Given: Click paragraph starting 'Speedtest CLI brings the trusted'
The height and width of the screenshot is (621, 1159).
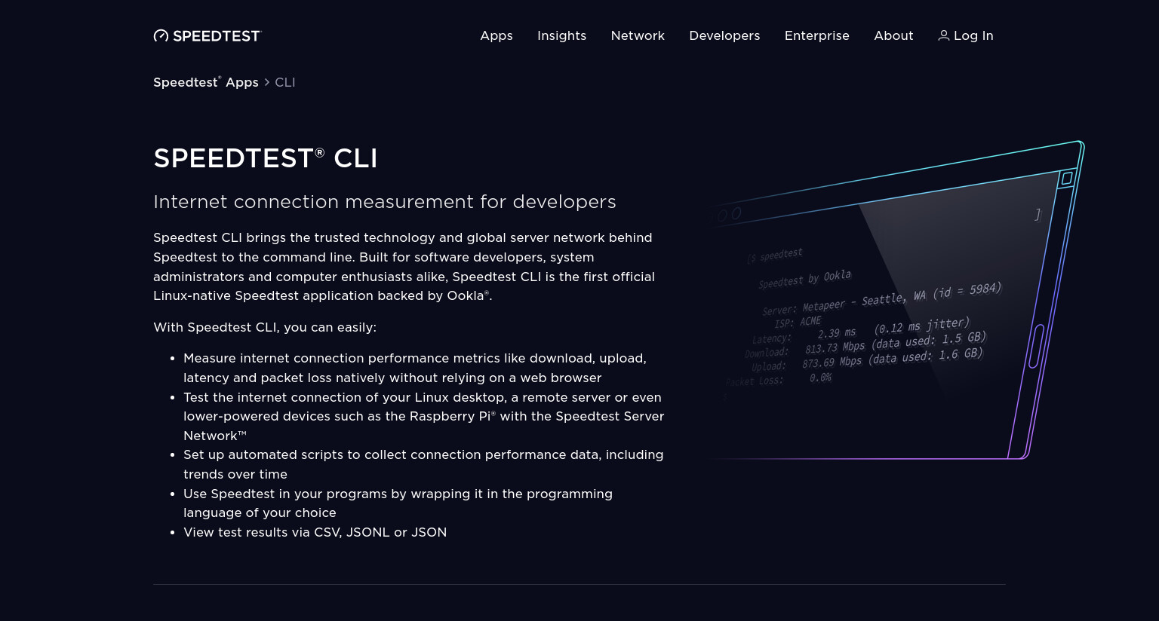Looking at the screenshot, I should click(x=404, y=267).
